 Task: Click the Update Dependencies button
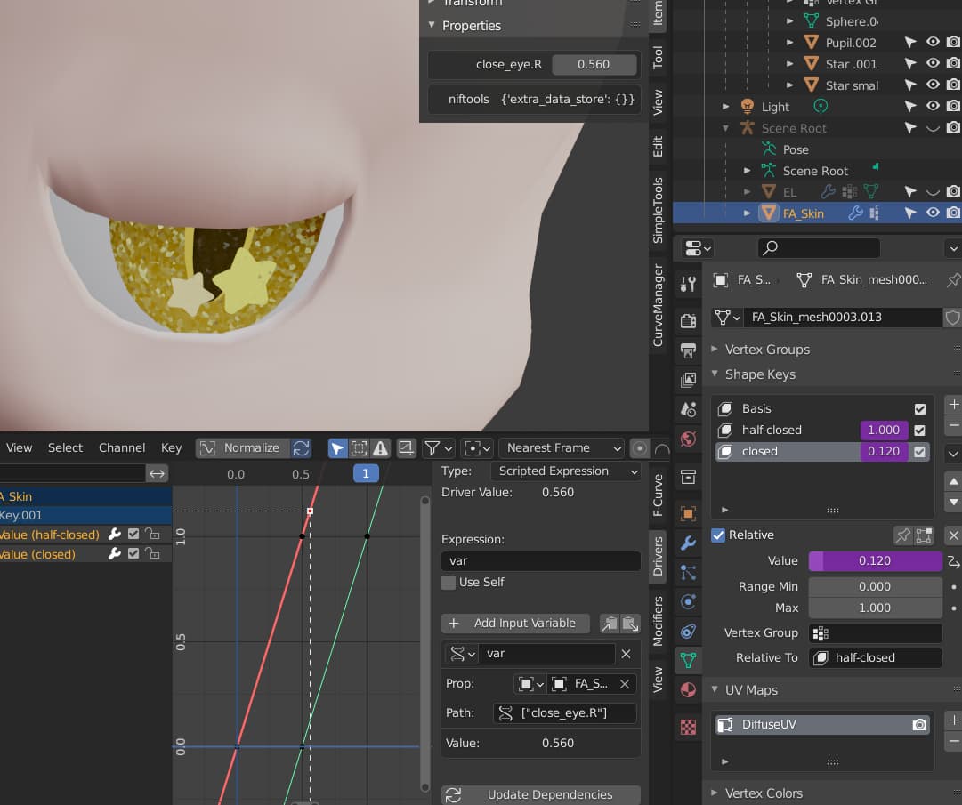(x=540, y=795)
